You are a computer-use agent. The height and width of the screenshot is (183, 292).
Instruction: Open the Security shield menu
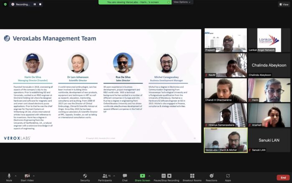[85, 176]
